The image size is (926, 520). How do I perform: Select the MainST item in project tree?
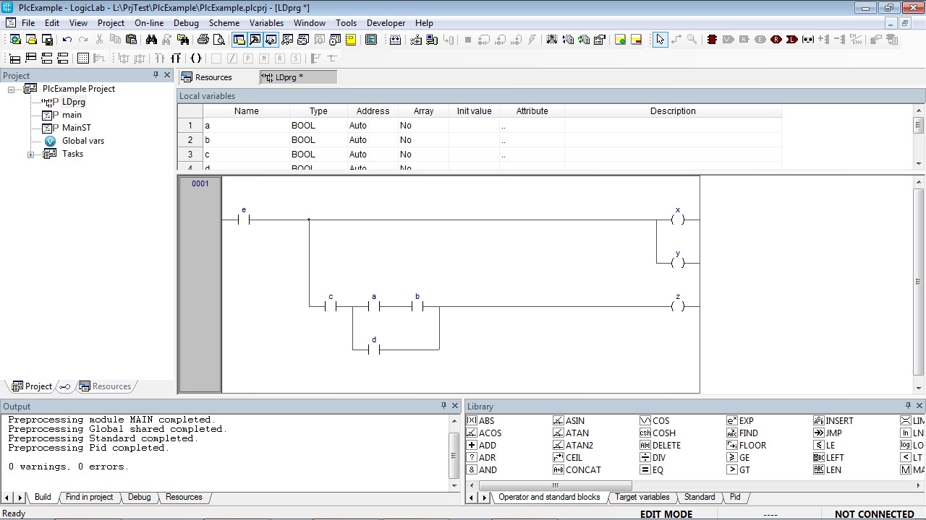(x=76, y=128)
